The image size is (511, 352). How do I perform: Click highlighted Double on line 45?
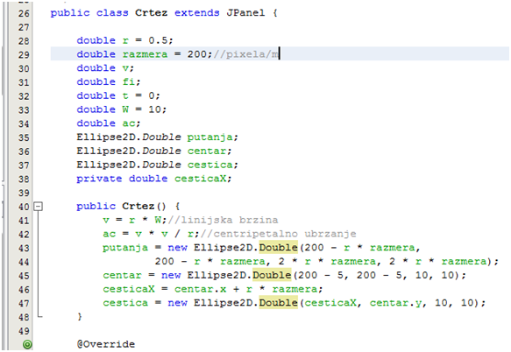click(272, 275)
